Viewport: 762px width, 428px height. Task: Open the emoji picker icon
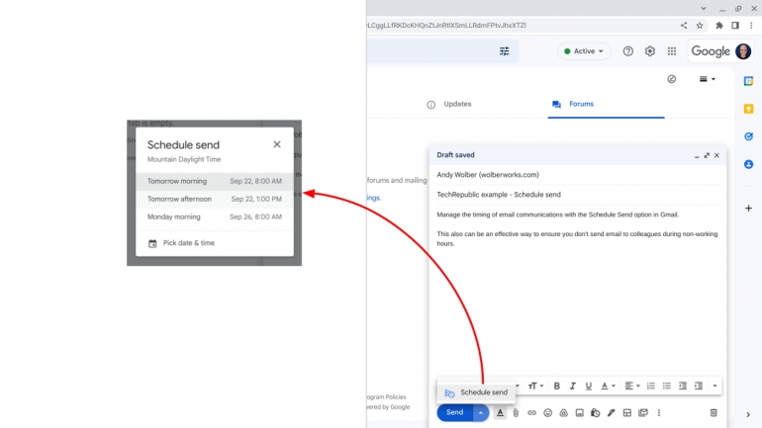547,412
